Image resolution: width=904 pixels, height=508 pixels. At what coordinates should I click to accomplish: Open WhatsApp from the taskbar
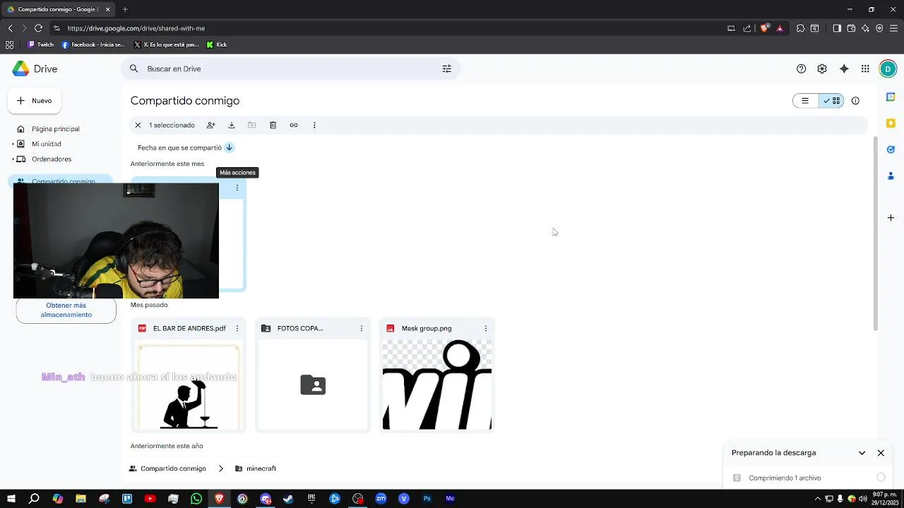tap(196, 499)
